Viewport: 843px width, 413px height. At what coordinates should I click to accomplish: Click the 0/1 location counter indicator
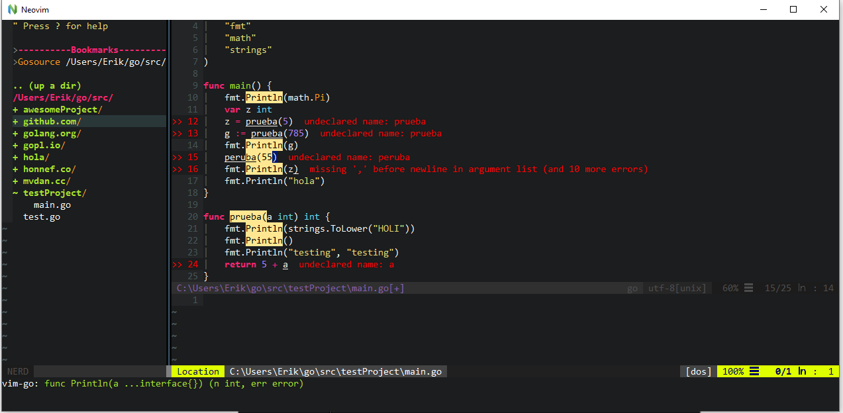click(784, 371)
